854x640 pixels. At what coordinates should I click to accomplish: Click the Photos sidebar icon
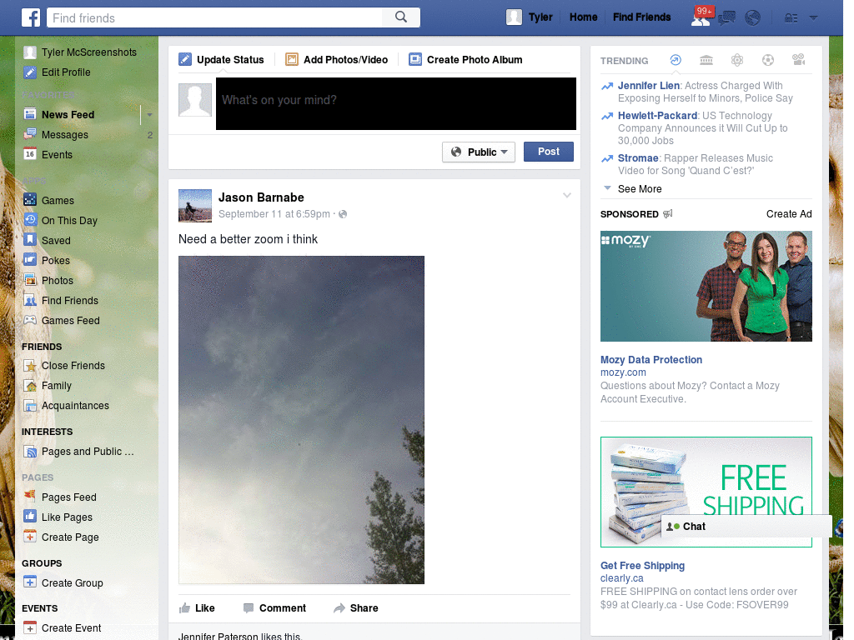point(30,280)
